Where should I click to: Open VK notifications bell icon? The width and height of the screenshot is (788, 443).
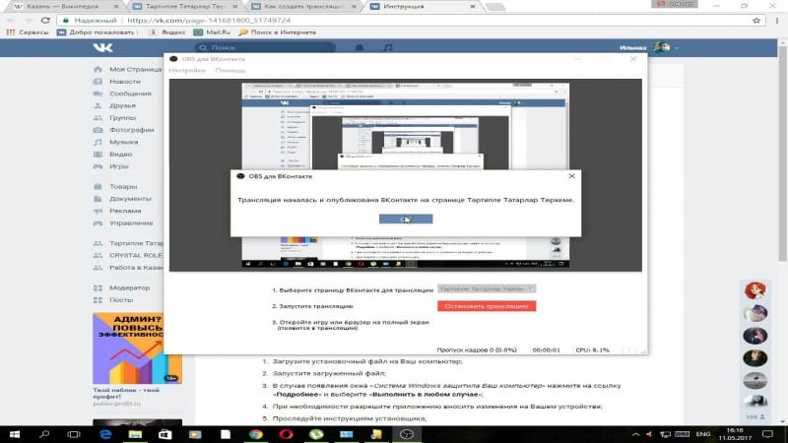click(x=360, y=47)
